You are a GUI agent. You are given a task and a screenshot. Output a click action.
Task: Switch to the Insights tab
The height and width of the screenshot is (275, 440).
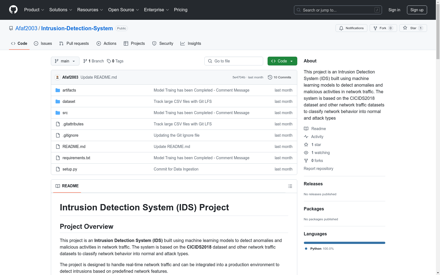pyautogui.click(x=191, y=43)
